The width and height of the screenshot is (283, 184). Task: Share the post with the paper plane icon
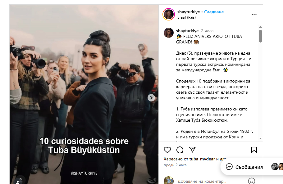192,150
